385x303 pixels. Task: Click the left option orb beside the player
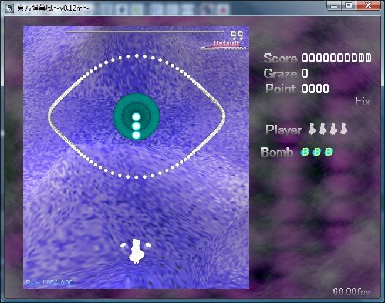coord(123,245)
